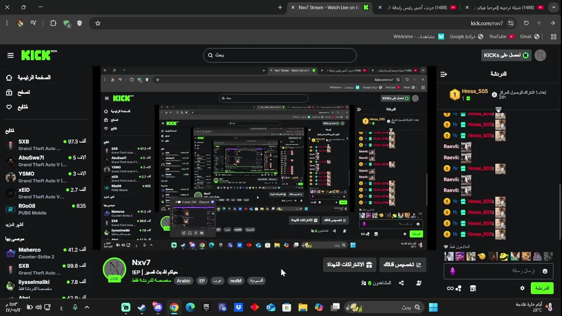Open Windows Start menu
Screen dimensions: 562x316
(x=433, y=307)
